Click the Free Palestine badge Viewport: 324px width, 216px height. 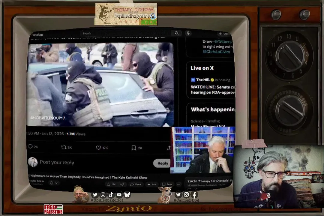53,209
